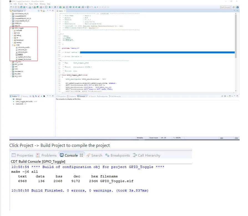Toggle Link with Editor in Project Explorer
Screen dimensions: 248x216
(x=41, y=11)
